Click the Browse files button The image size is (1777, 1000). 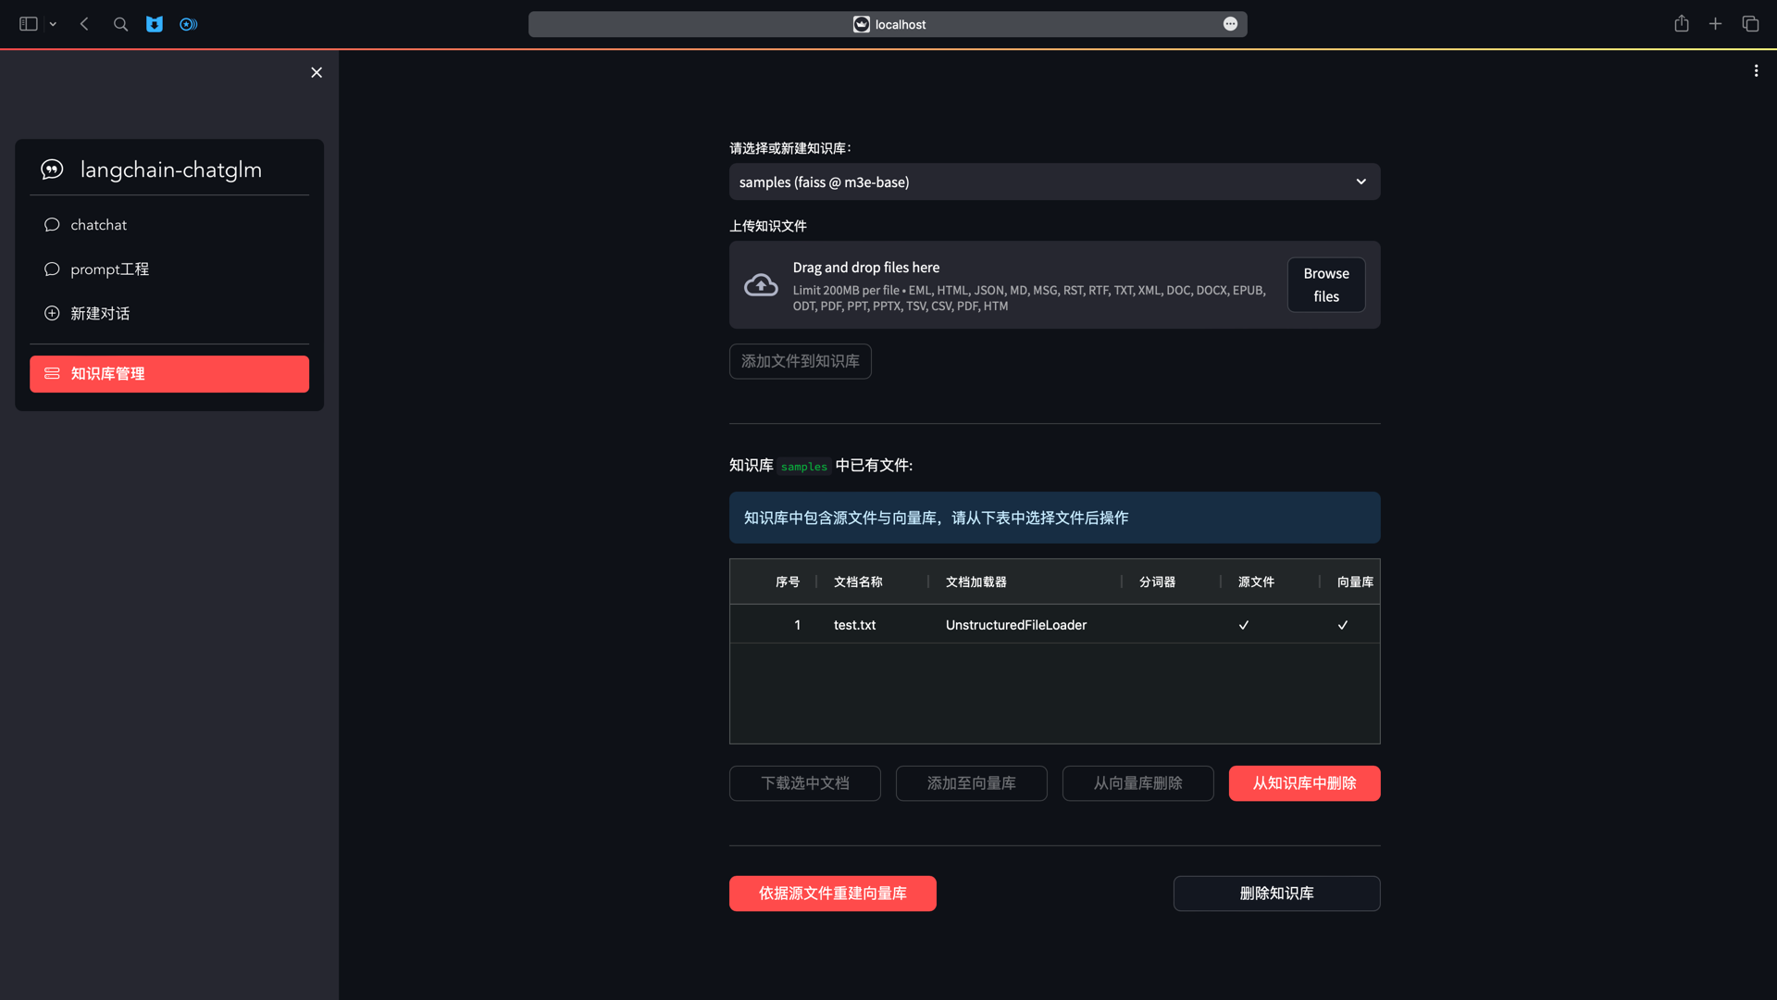click(x=1325, y=285)
